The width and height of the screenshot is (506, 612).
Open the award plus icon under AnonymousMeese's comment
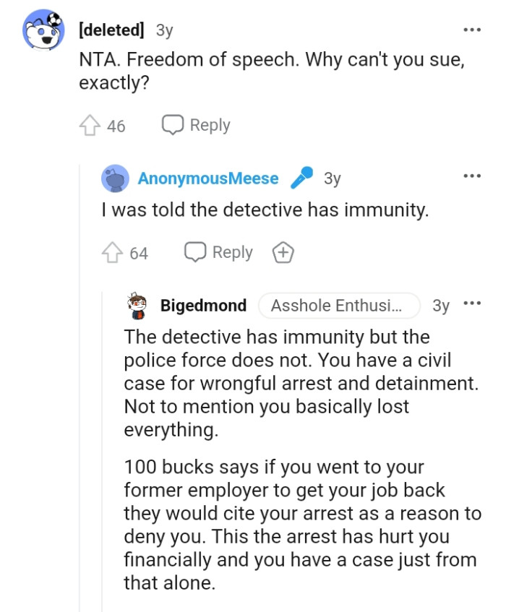point(283,252)
